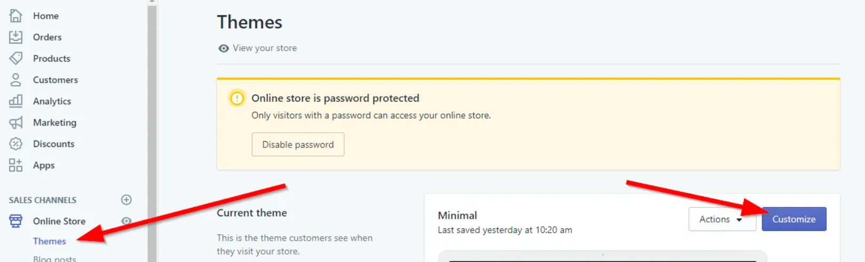Click the eye icon beside Online Store
Viewport: 865px width, 262px height.
[126, 221]
